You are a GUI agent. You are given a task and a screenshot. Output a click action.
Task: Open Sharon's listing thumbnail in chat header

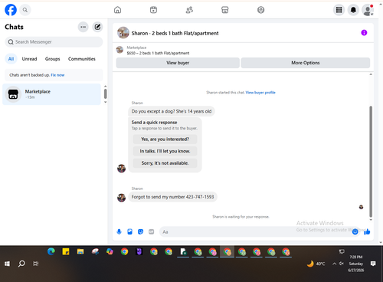(123, 33)
